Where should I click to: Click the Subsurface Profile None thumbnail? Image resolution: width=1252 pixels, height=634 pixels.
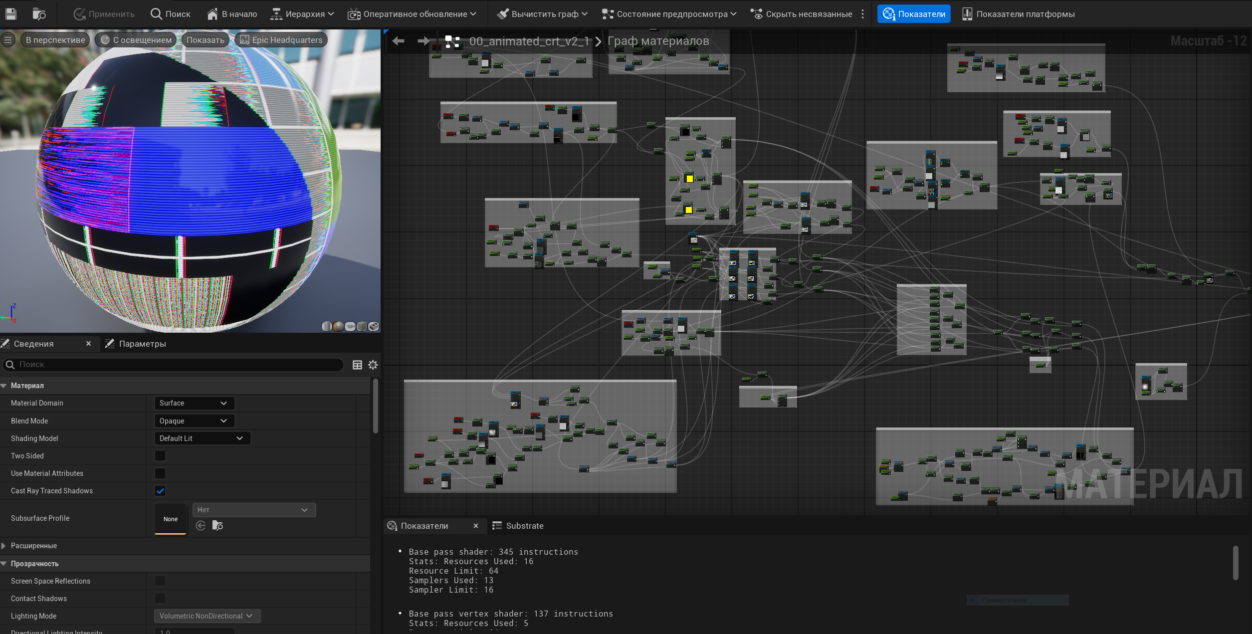tap(170, 519)
